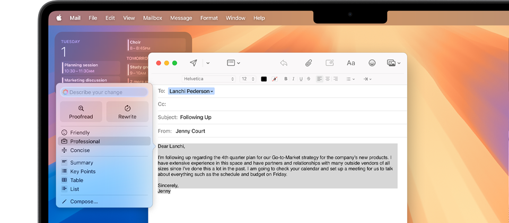Viewport: 509px width, 223px height.
Task: Toggle Italic text formatting
Action: (x=293, y=79)
